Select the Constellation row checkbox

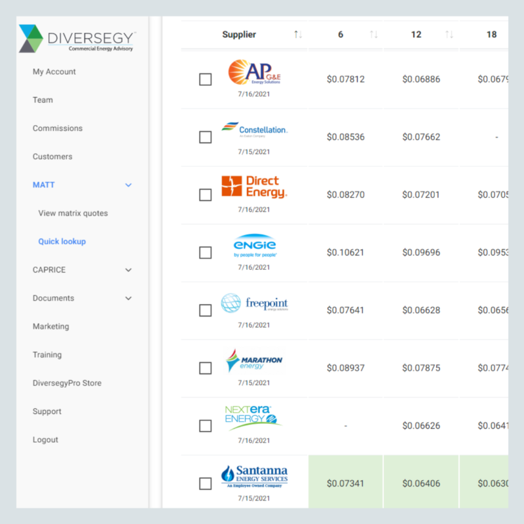205,137
